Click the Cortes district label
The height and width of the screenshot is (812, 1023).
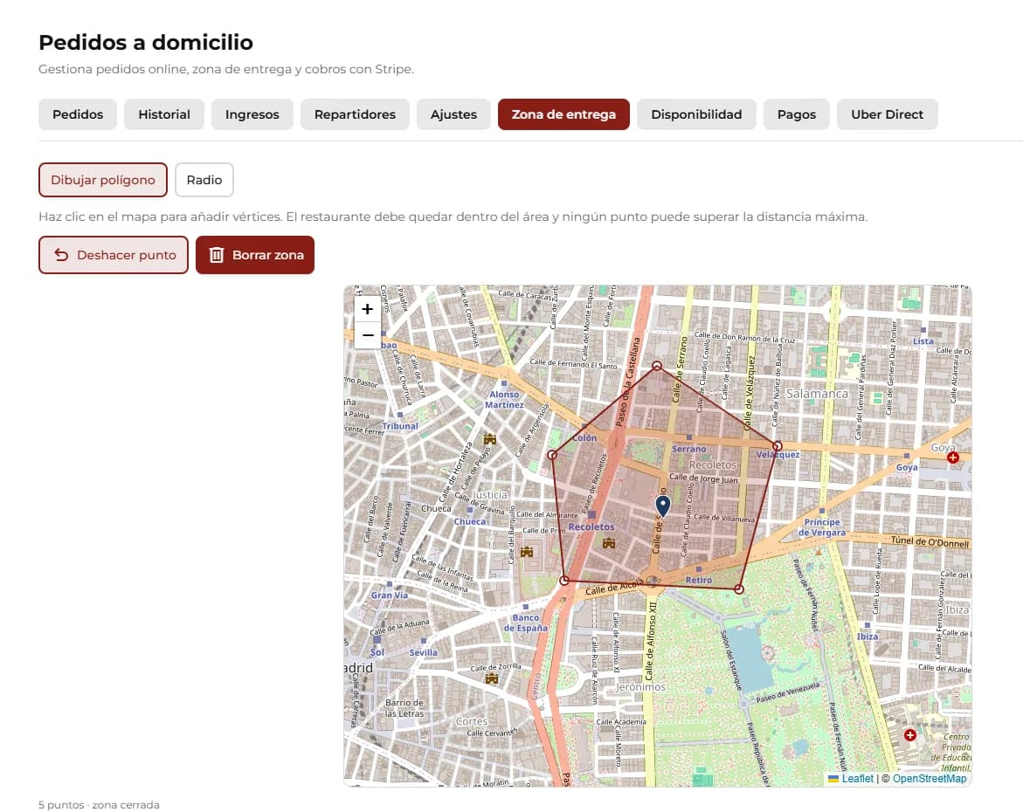click(x=472, y=721)
